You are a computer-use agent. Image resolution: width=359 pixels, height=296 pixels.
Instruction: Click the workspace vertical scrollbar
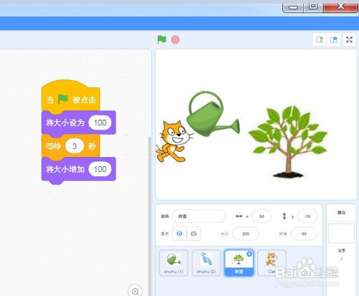tap(150, 216)
